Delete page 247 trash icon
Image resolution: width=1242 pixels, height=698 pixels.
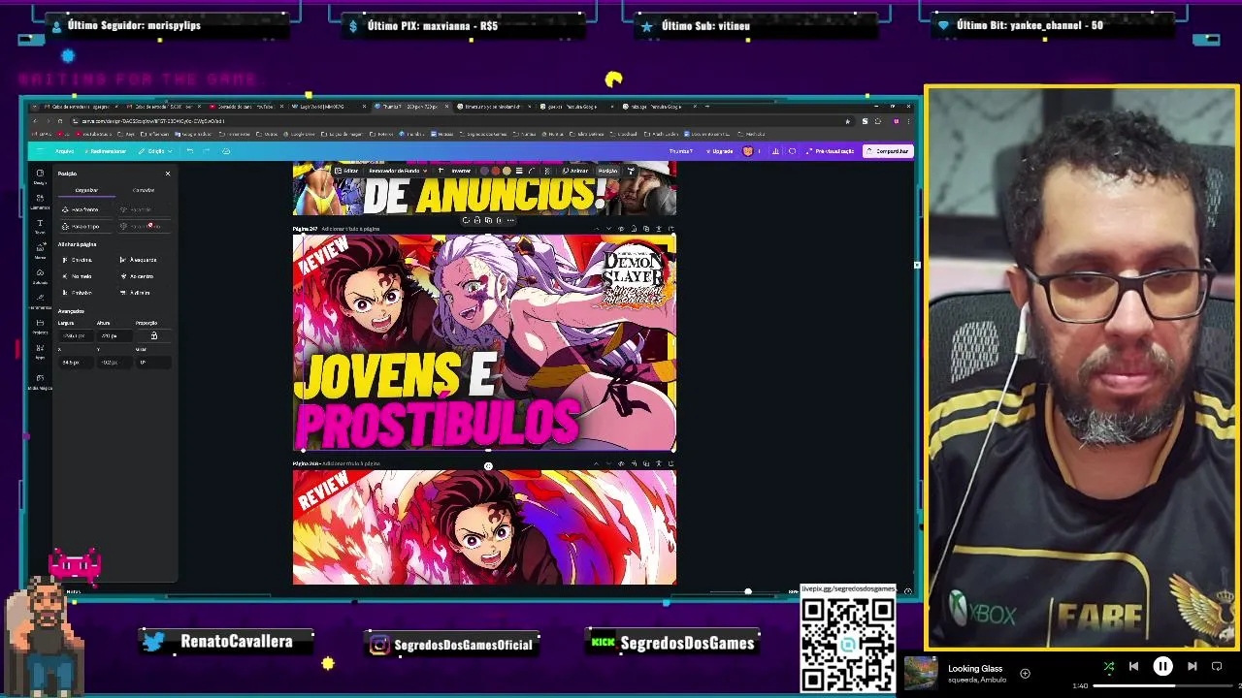coord(659,229)
